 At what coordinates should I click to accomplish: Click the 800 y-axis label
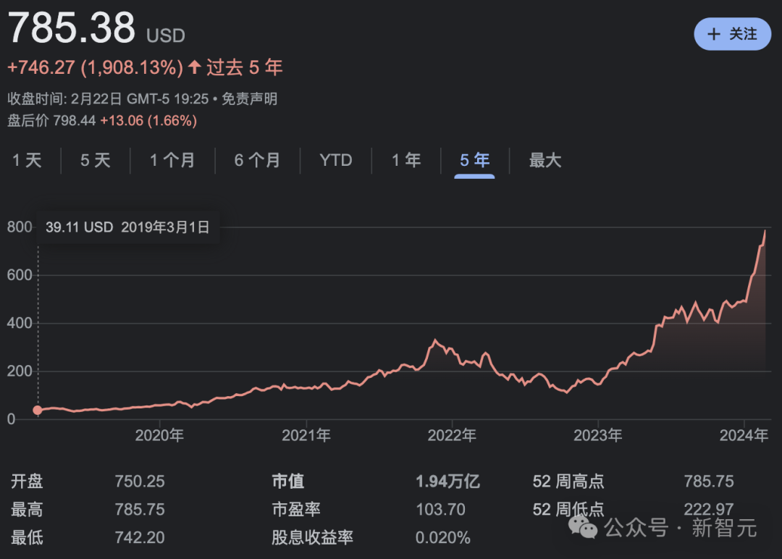pyautogui.click(x=20, y=227)
